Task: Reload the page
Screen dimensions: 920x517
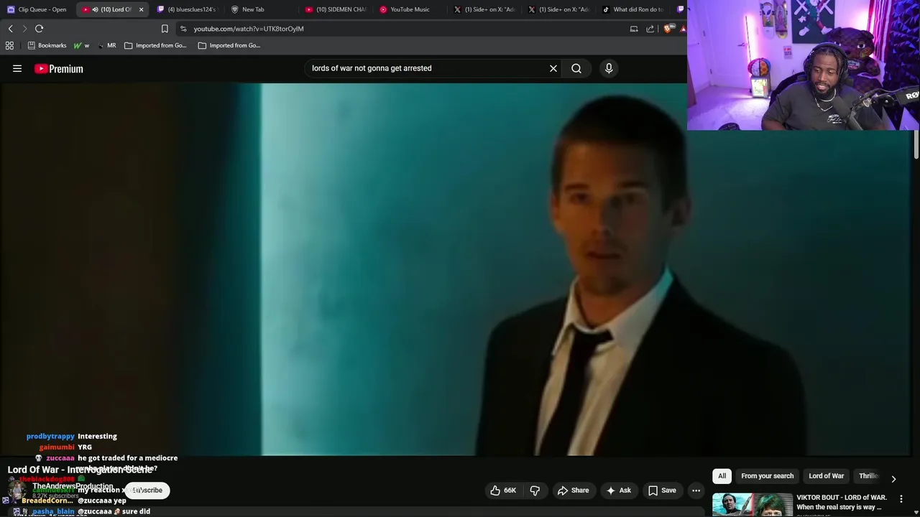Action: (40, 29)
